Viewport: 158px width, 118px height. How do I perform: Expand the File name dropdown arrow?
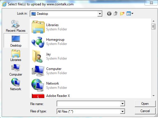122,104
